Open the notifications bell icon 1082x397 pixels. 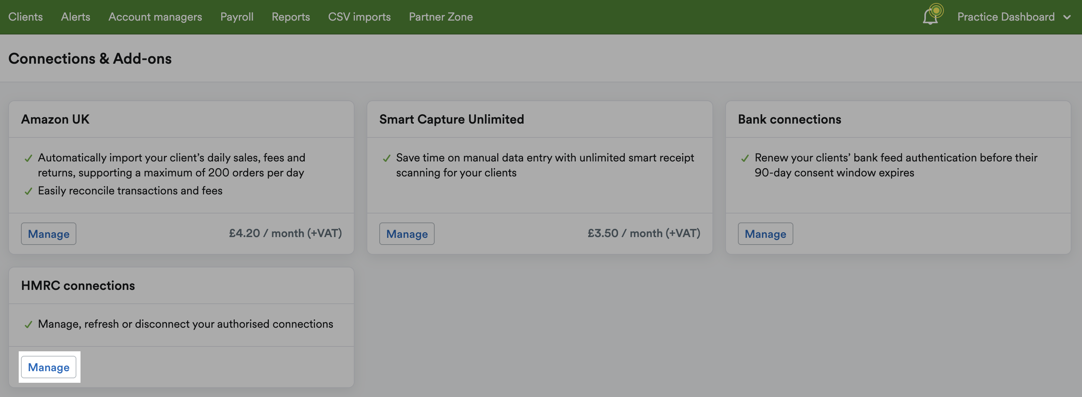[x=930, y=16]
